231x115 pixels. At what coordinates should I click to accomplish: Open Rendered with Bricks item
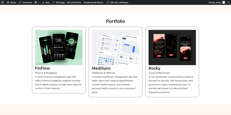coord(93,2)
